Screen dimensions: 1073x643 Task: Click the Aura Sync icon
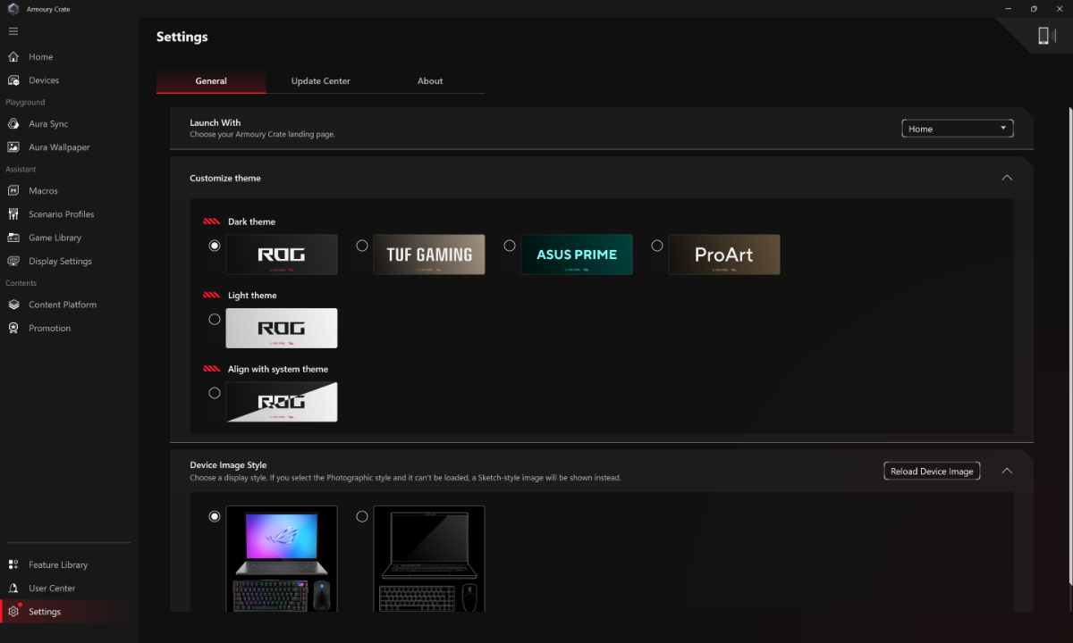click(13, 124)
